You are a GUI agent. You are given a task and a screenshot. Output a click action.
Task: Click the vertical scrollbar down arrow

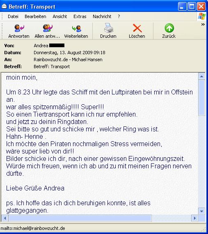click(201, 211)
